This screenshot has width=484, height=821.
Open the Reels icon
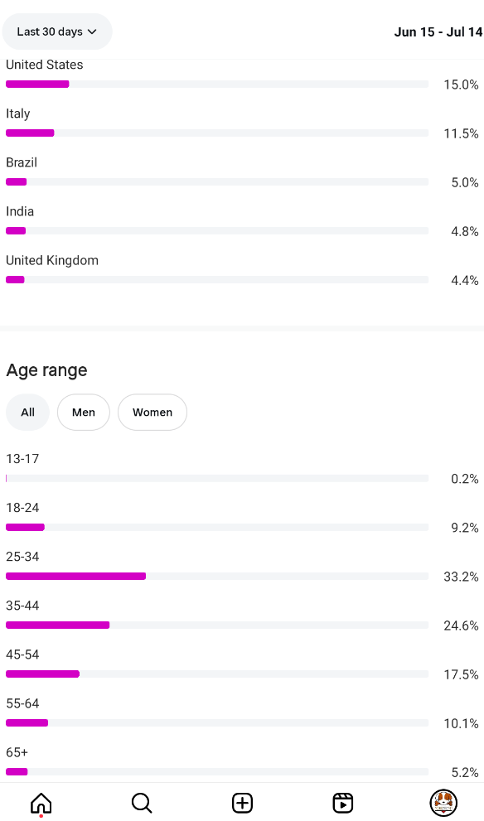click(x=343, y=803)
